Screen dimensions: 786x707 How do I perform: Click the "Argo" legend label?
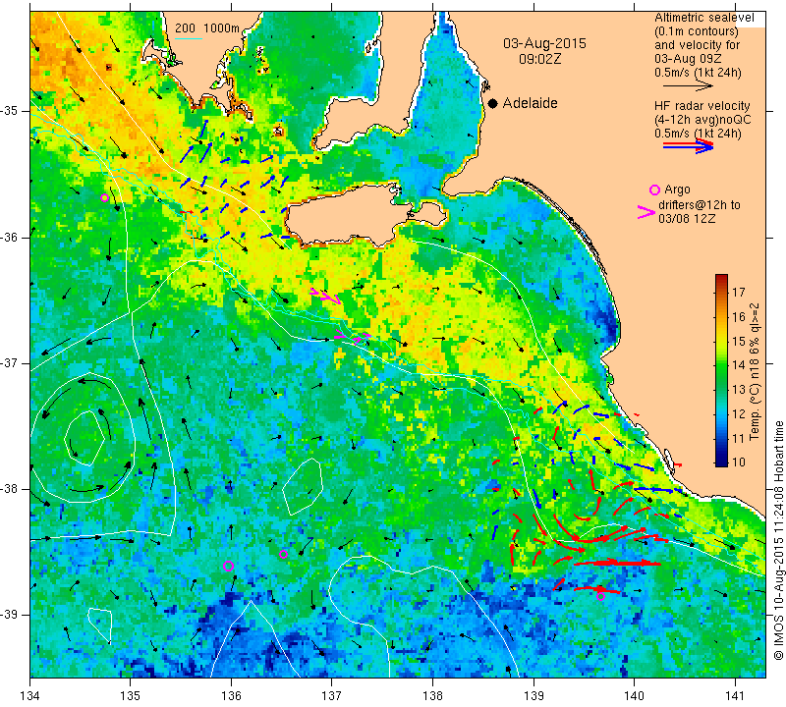coord(677,190)
